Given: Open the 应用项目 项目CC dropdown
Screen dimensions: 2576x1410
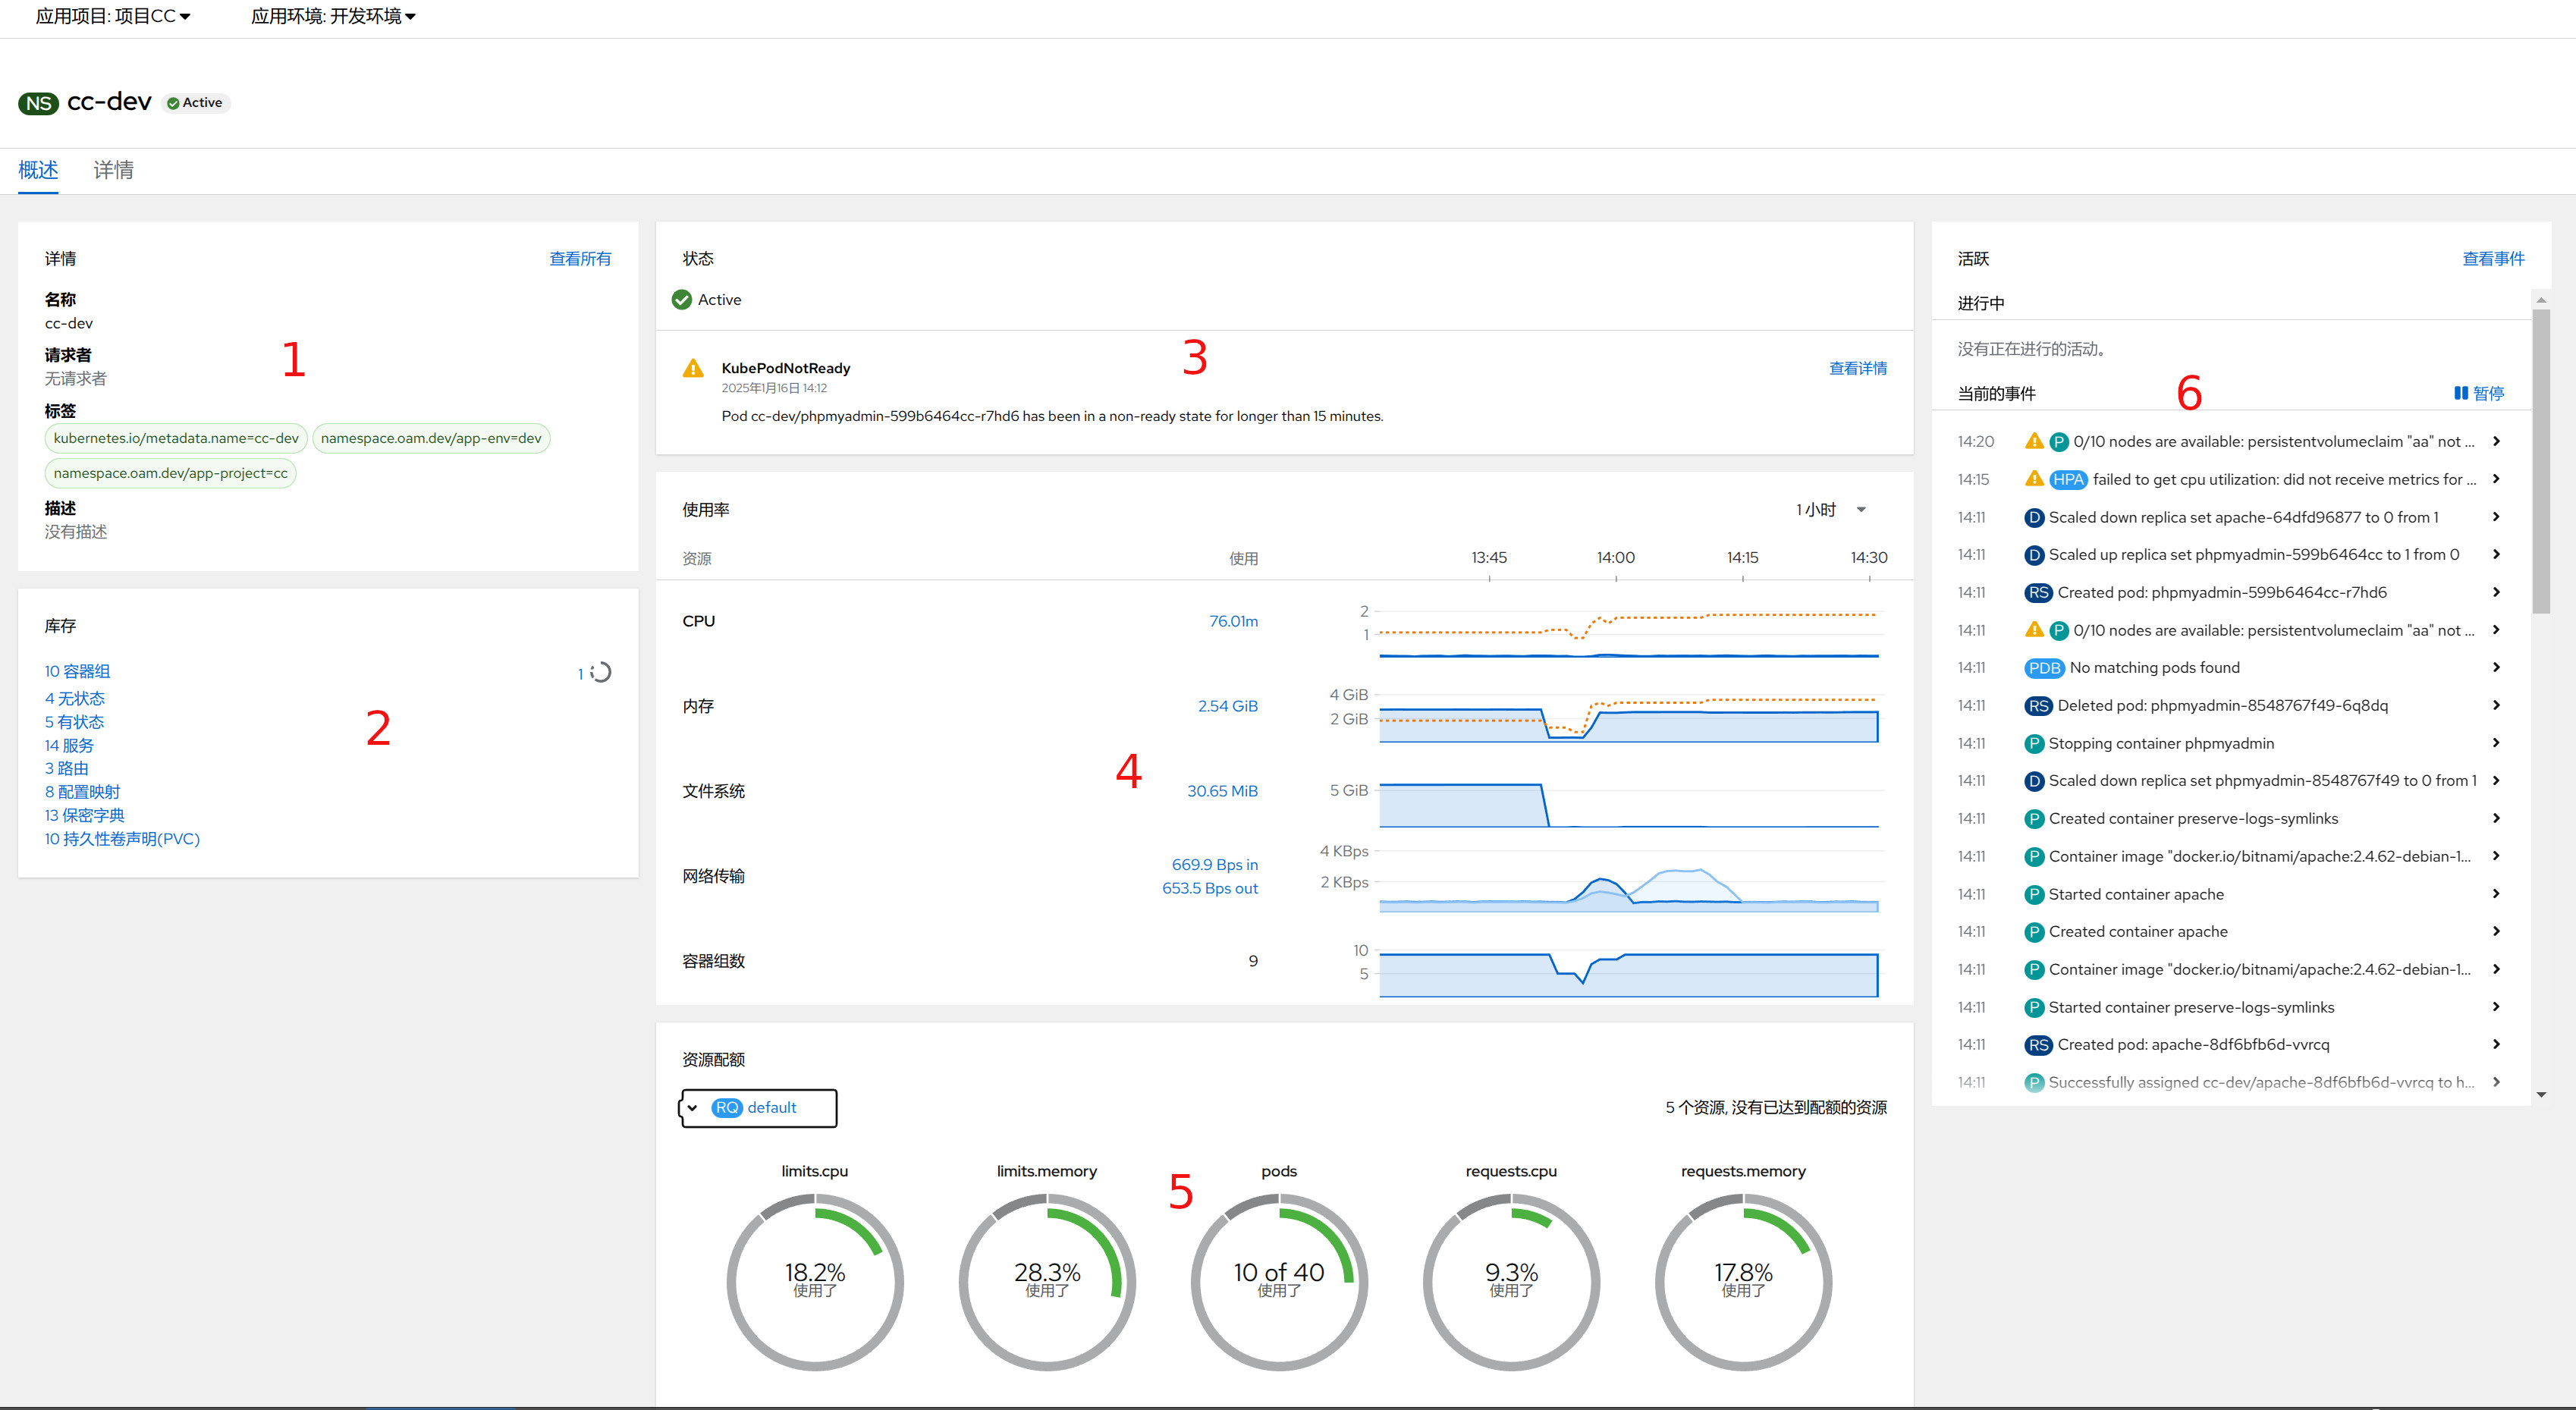Looking at the screenshot, I should (x=113, y=16).
